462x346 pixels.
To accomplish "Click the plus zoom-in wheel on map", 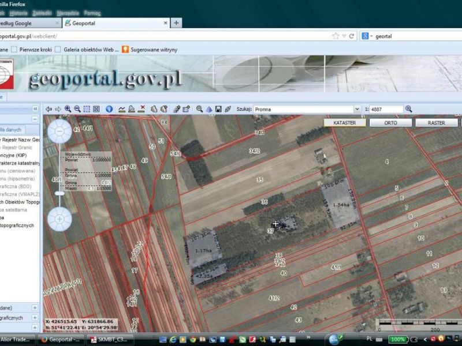I will point(59,219).
